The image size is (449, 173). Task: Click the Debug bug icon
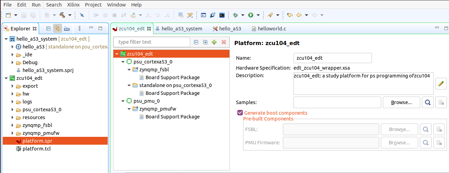[235, 15]
